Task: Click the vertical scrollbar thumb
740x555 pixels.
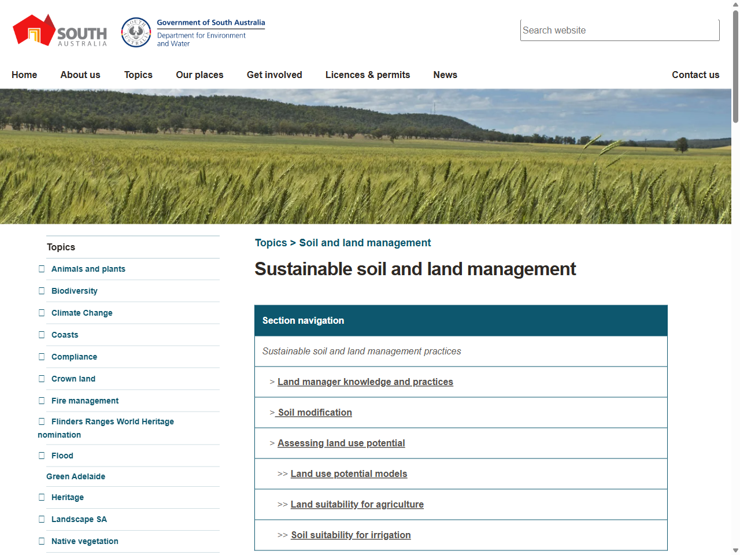Action: (x=735, y=66)
